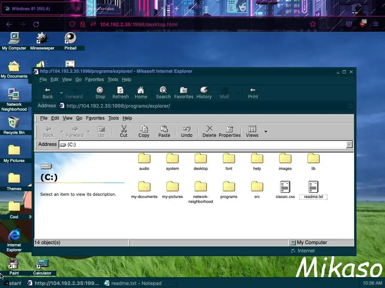The width and height of the screenshot is (385, 288).
Task: Open My Computer desktop icon
Action: click(x=14, y=41)
